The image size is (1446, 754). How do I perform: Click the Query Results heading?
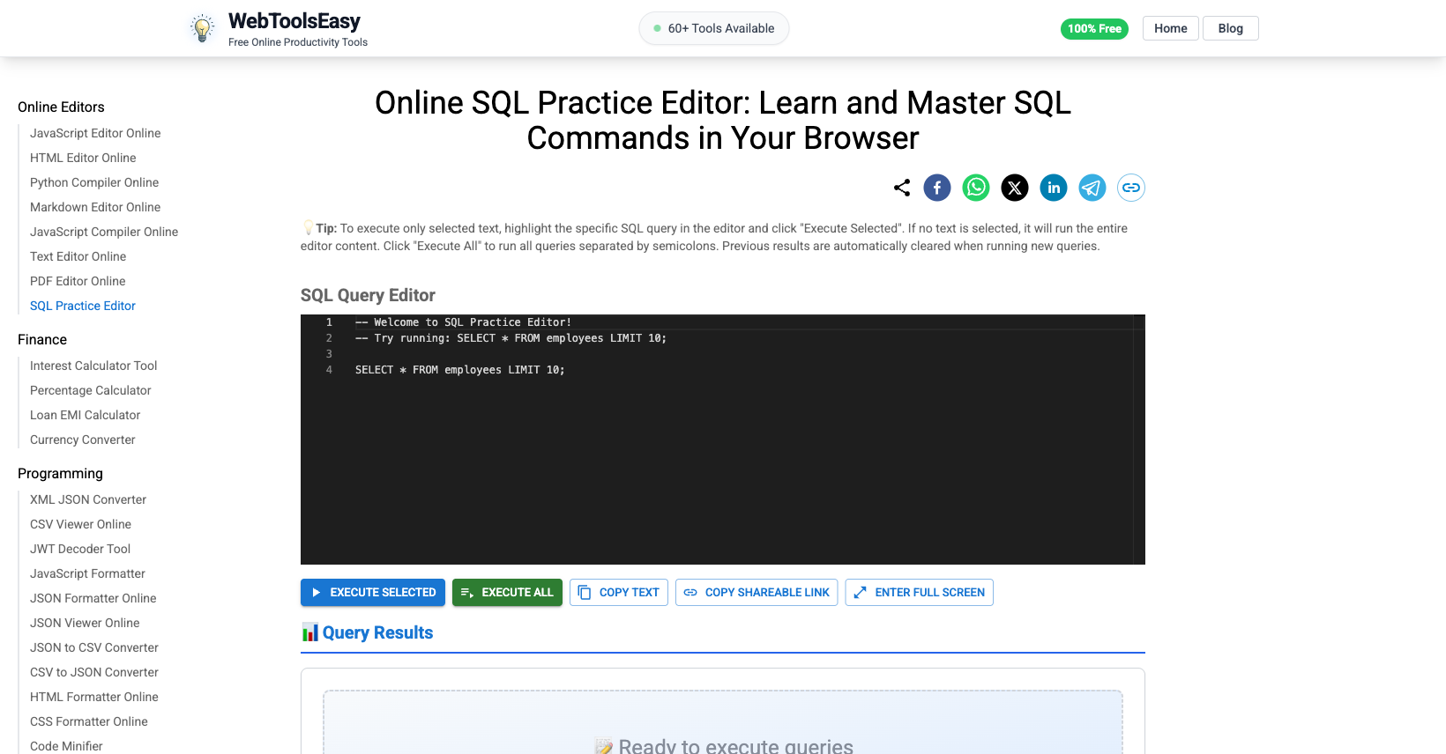(377, 632)
